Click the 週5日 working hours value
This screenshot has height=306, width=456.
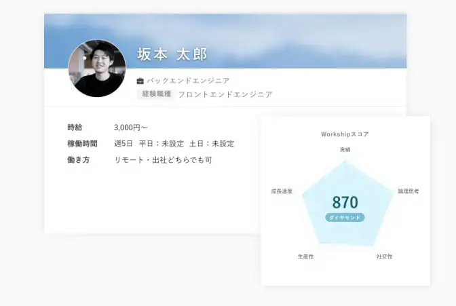(123, 143)
